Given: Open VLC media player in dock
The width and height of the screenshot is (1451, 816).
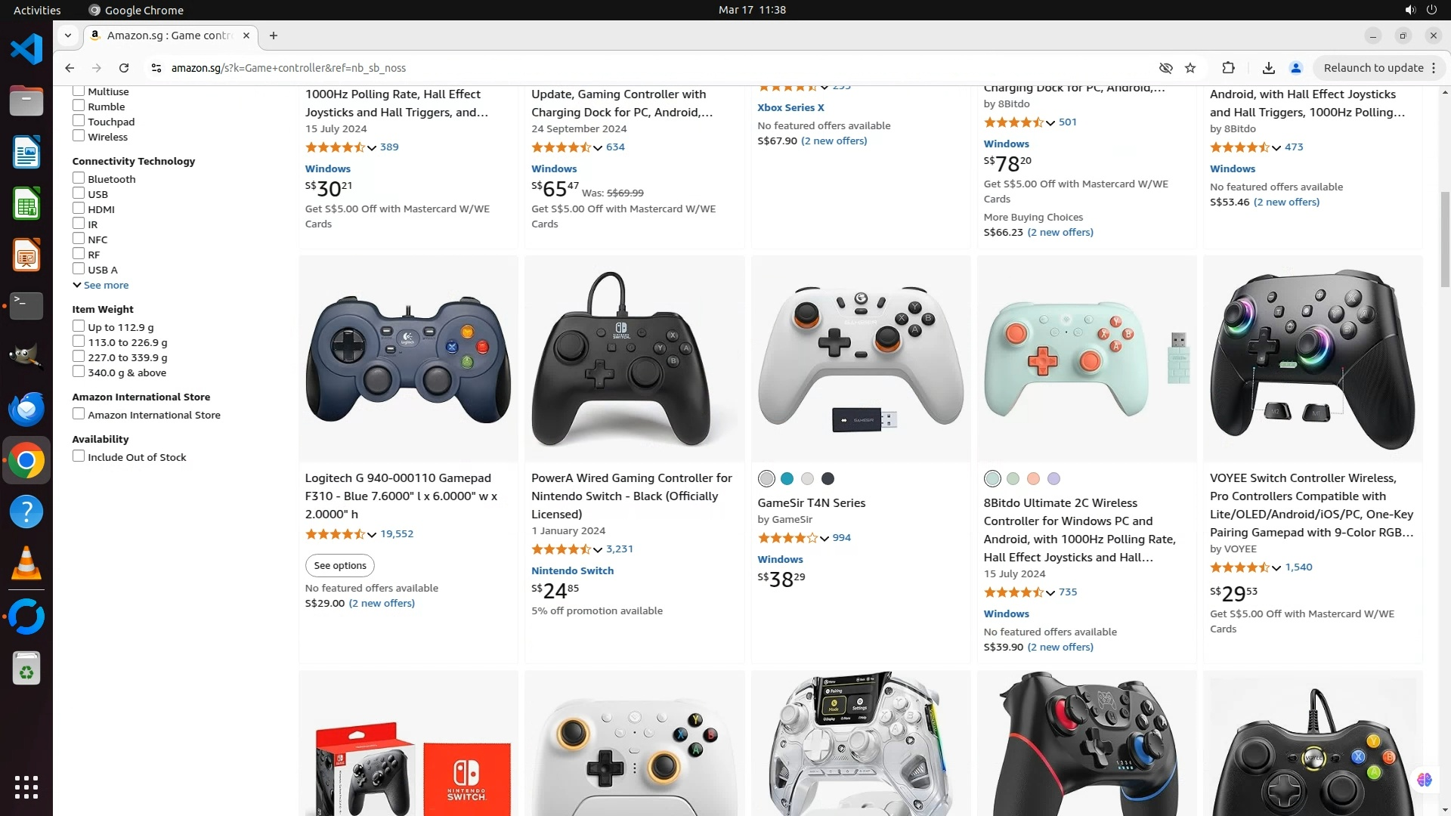Looking at the screenshot, I should pyautogui.click(x=26, y=564).
